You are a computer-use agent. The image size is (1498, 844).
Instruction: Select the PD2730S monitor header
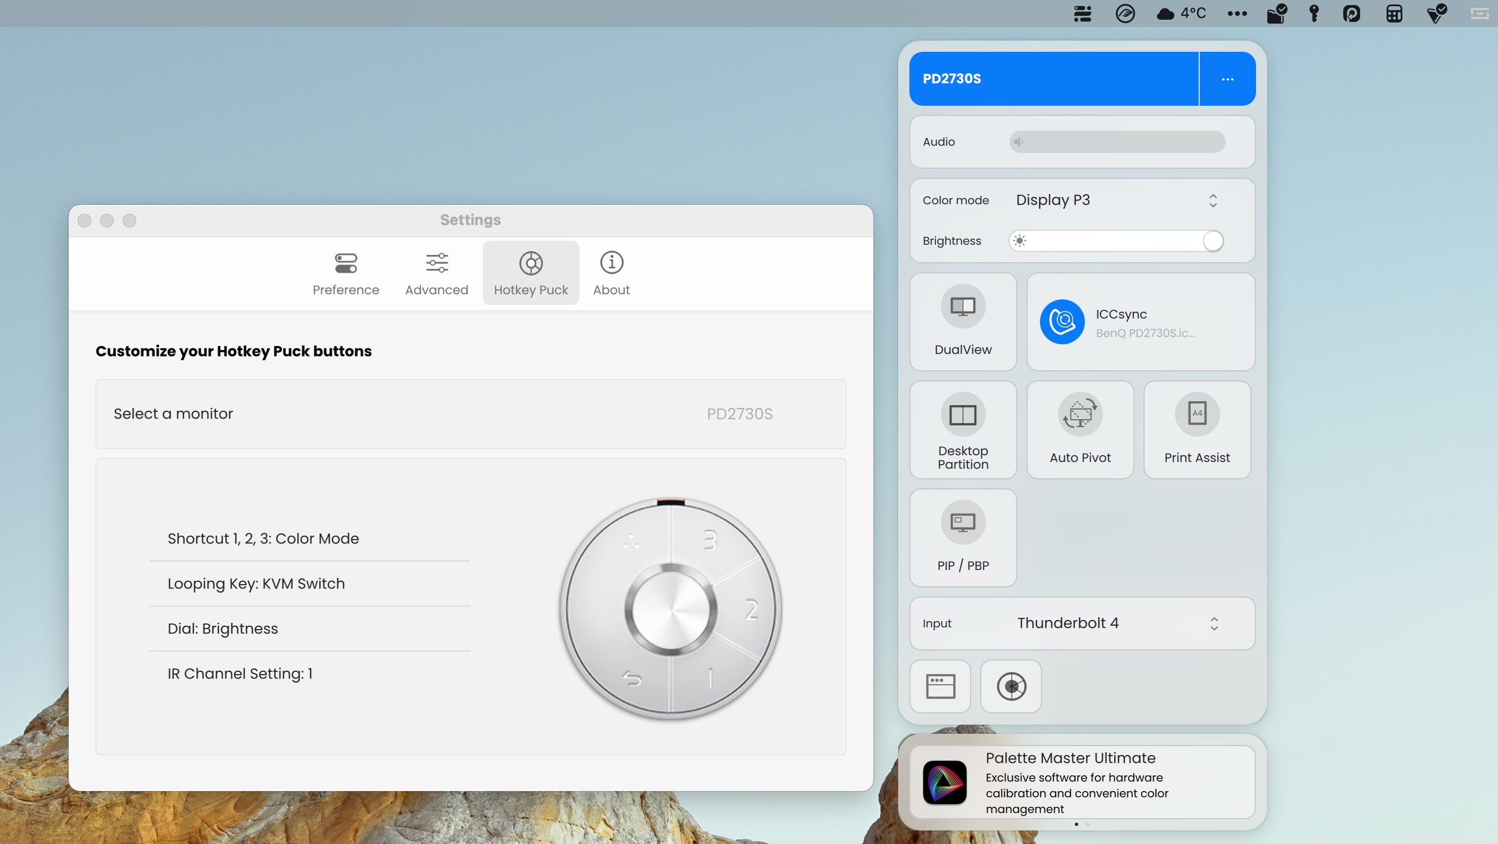(x=1053, y=78)
